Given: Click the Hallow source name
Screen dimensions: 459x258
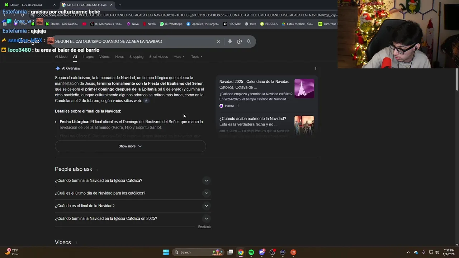Looking at the screenshot, I should (x=229, y=106).
